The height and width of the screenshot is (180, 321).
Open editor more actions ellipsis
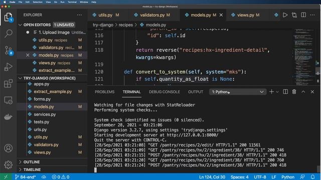click(x=312, y=15)
